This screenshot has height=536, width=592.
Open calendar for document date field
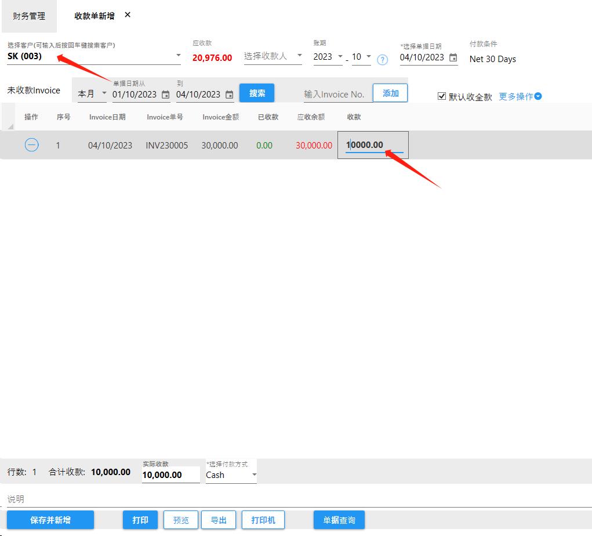(x=453, y=57)
